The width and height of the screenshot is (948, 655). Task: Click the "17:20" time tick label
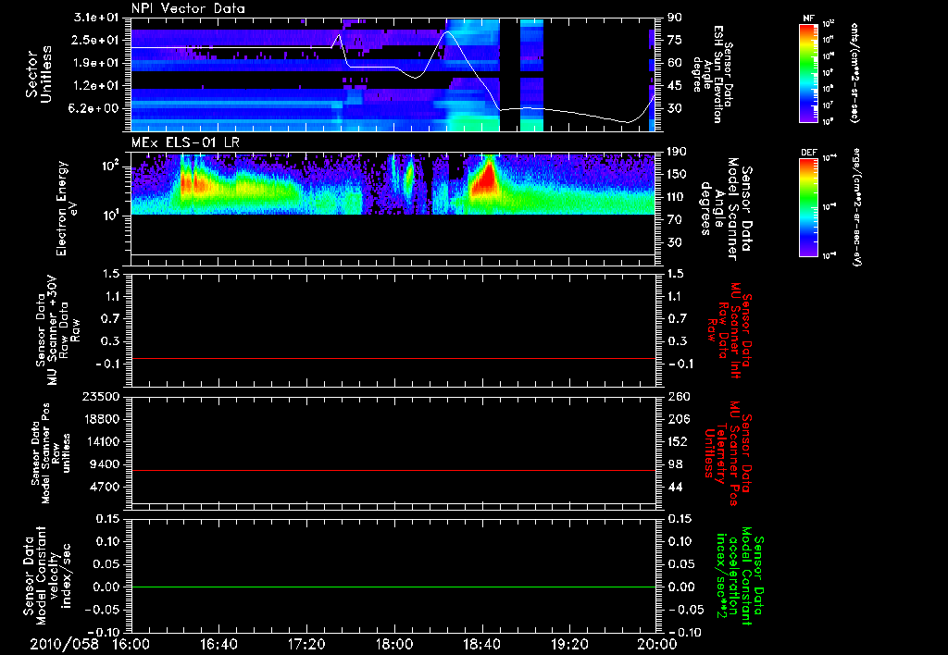pos(306,644)
